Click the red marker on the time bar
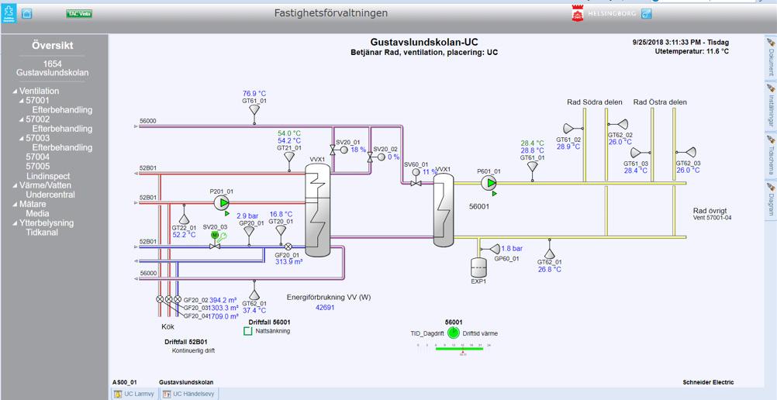The width and height of the screenshot is (777, 400). (462, 352)
